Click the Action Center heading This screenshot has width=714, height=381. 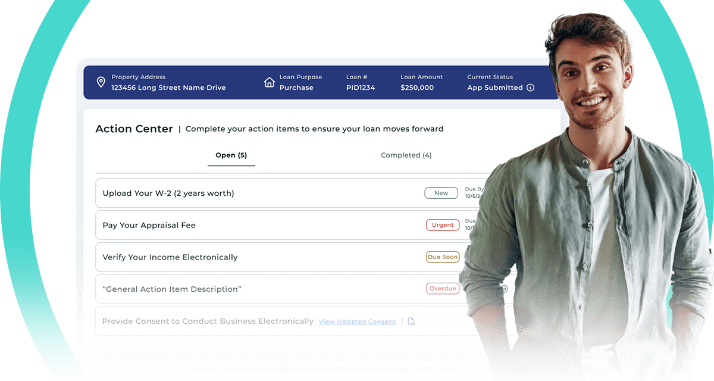point(134,129)
